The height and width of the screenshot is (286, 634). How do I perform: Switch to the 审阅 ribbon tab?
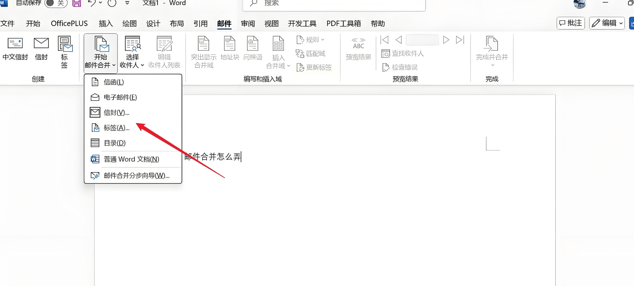(x=248, y=23)
